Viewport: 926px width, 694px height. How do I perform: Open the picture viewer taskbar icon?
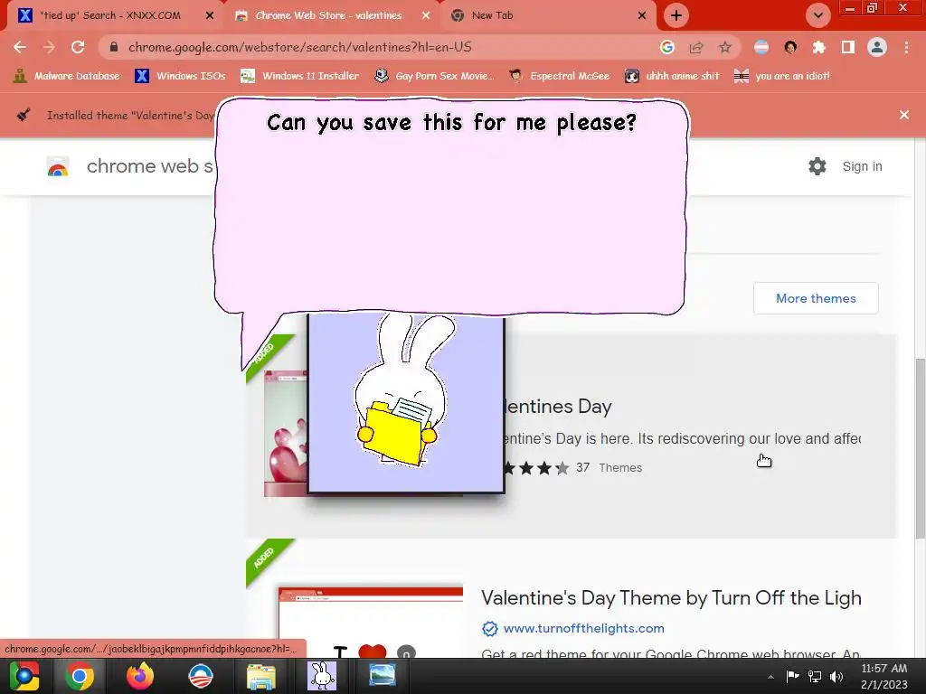[383, 676]
